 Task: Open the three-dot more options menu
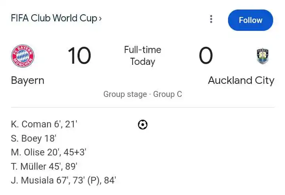(211, 19)
